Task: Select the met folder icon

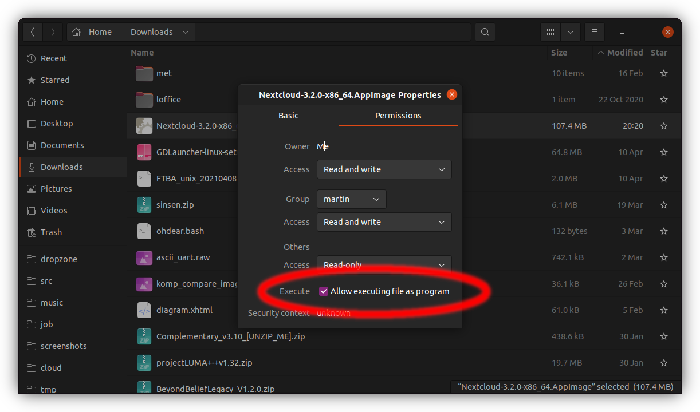Action: (x=144, y=73)
